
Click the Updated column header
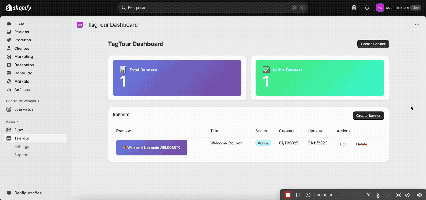point(316,131)
